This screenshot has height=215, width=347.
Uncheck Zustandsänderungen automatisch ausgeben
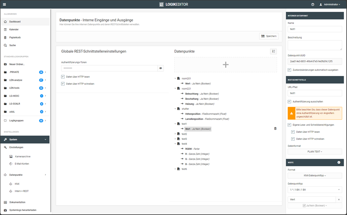click(289, 70)
